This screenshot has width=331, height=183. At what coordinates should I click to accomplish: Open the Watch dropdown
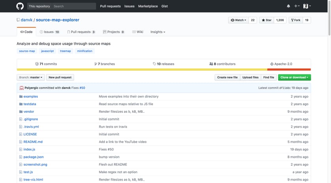click(x=238, y=20)
